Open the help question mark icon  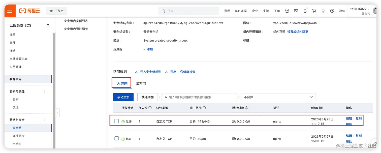click(332, 11)
